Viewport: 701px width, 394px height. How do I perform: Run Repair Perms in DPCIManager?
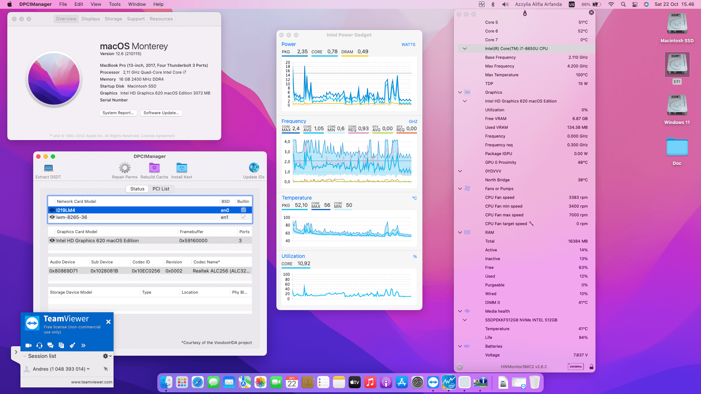click(125, 168)
